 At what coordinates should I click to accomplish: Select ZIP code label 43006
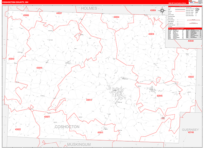(26, 15)
